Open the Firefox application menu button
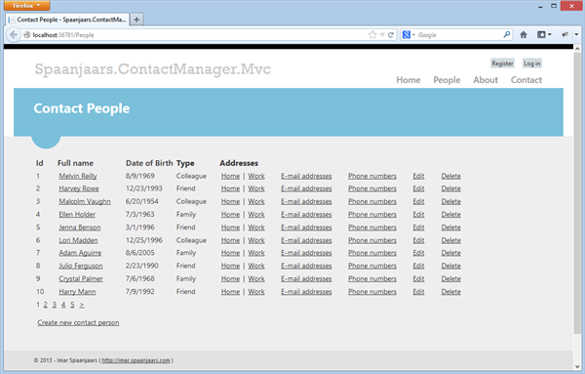Viewport: 585px width, 374px height. [26, 5]
